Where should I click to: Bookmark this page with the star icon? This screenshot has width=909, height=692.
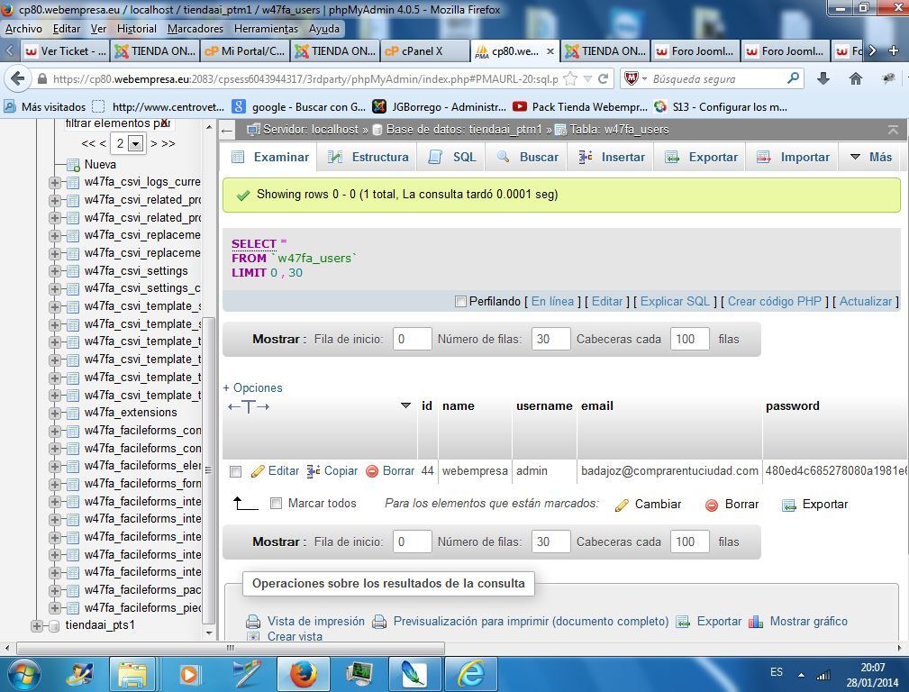pyautogui.click(x=571, y=78)
